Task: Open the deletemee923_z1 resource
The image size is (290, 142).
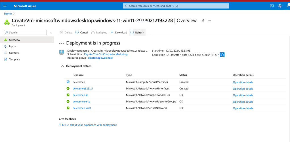Action: coord(83,88)
